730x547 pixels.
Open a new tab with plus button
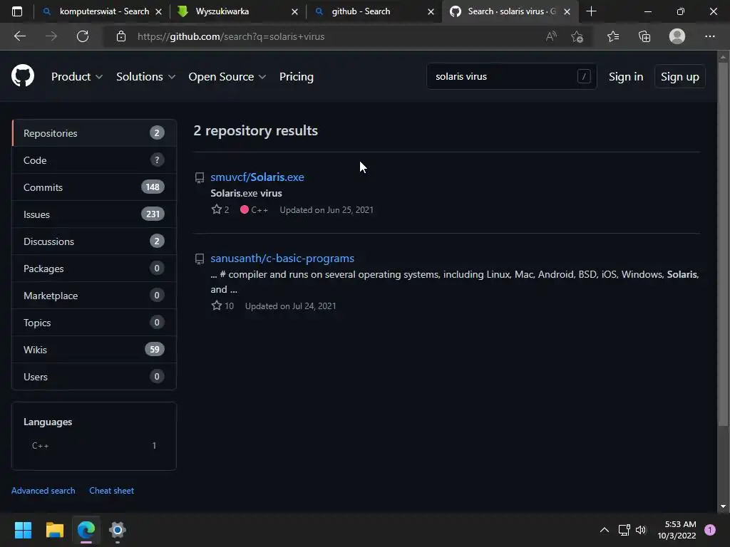tap(591, 11)
